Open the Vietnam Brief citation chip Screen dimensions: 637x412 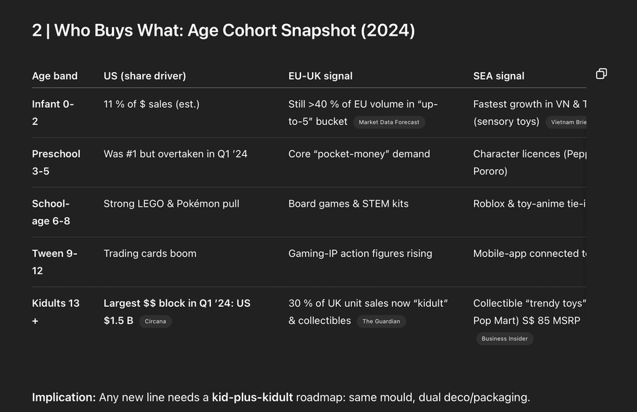566,122
